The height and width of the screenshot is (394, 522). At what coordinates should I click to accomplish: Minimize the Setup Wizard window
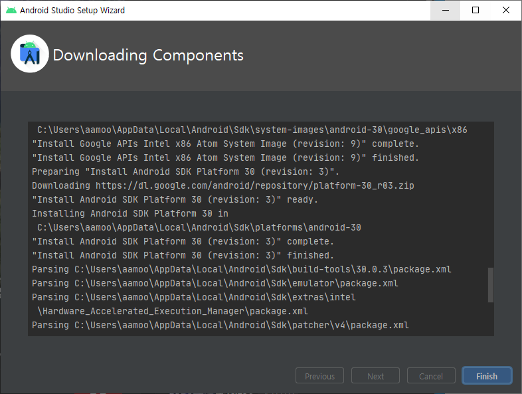tap(445, 11)
